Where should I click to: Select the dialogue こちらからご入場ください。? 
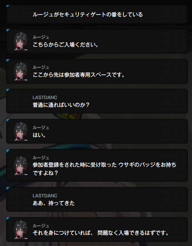66,45
